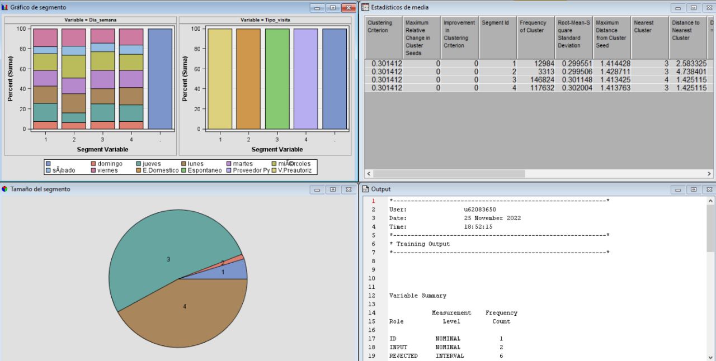Maximize the Tamaño del segmento window
This screenshot has width=716, height=361.
pyautogui.click(x=333, y=189)
